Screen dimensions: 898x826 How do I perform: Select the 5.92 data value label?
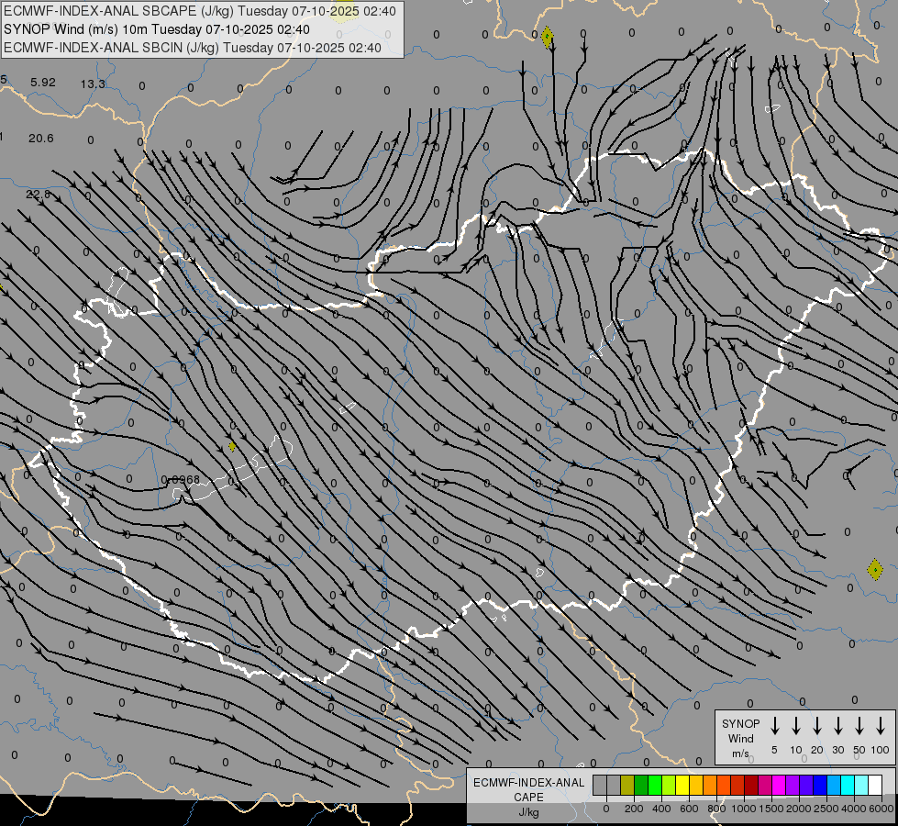(x=43, y=83)
